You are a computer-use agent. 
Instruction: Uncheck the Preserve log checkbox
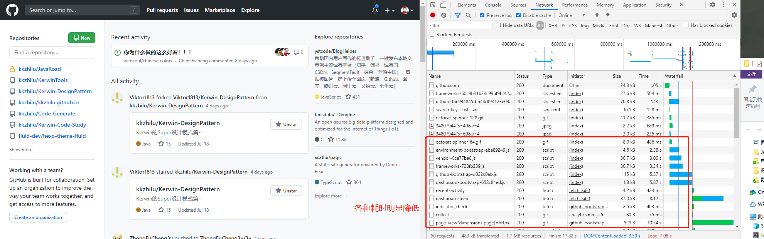click(x=482, y=15)
